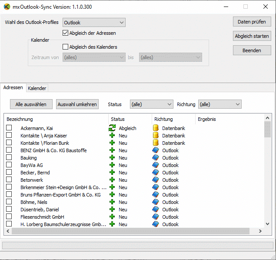The image size is (276, 260).
Task: Select the Fliesenschmidt GmbH list entry
Action: point(42,217)
